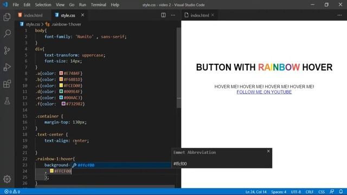The image size is (347, 195).
Task: Click line number 22 in the gutter
Action: (25, 159)
